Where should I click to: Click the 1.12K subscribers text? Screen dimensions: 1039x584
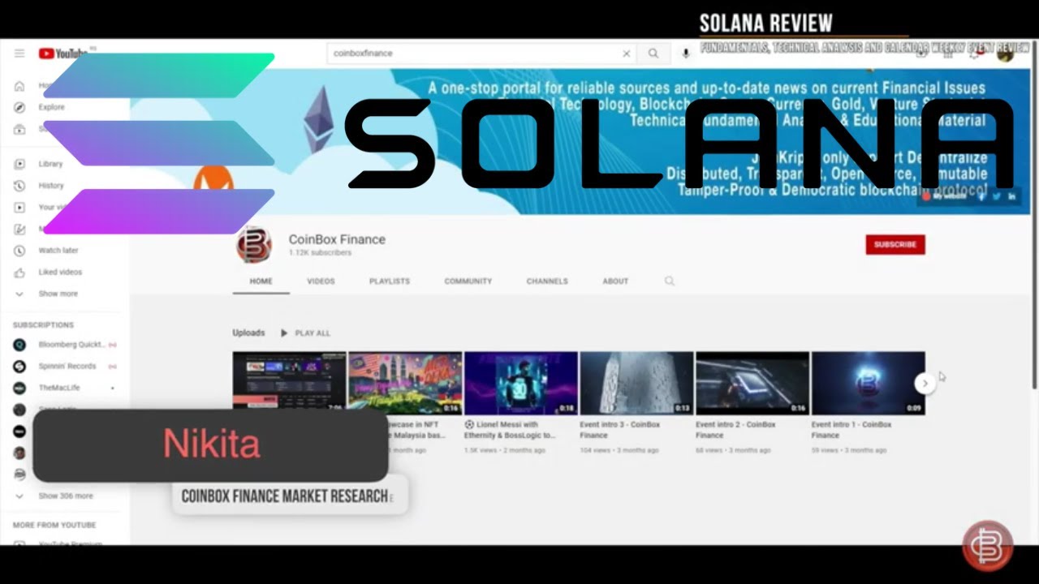(x=320, y=253)
